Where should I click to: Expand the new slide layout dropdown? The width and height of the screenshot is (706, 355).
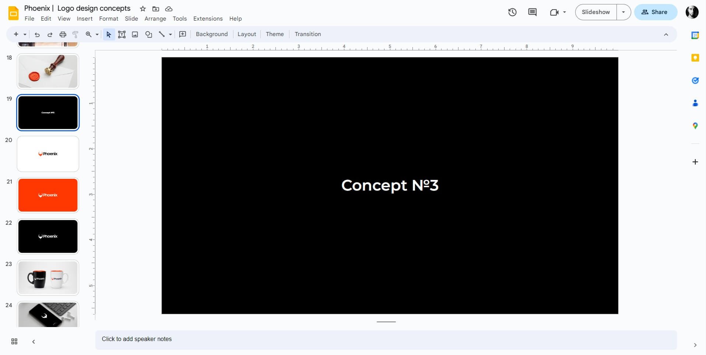tap(25, 34)
